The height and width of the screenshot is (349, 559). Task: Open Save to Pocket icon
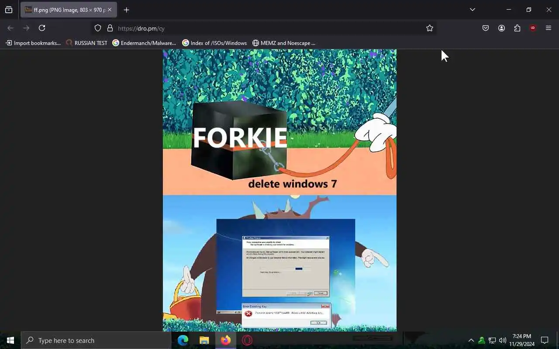486,28
